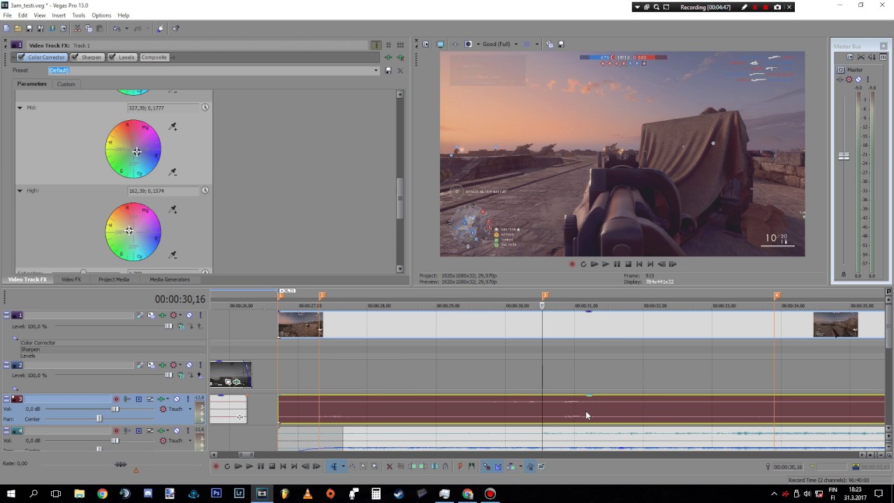This screenshot has height=503, width=894.
Task: Pause playback in timeline transport bar
Action: [x=261, y=467]
